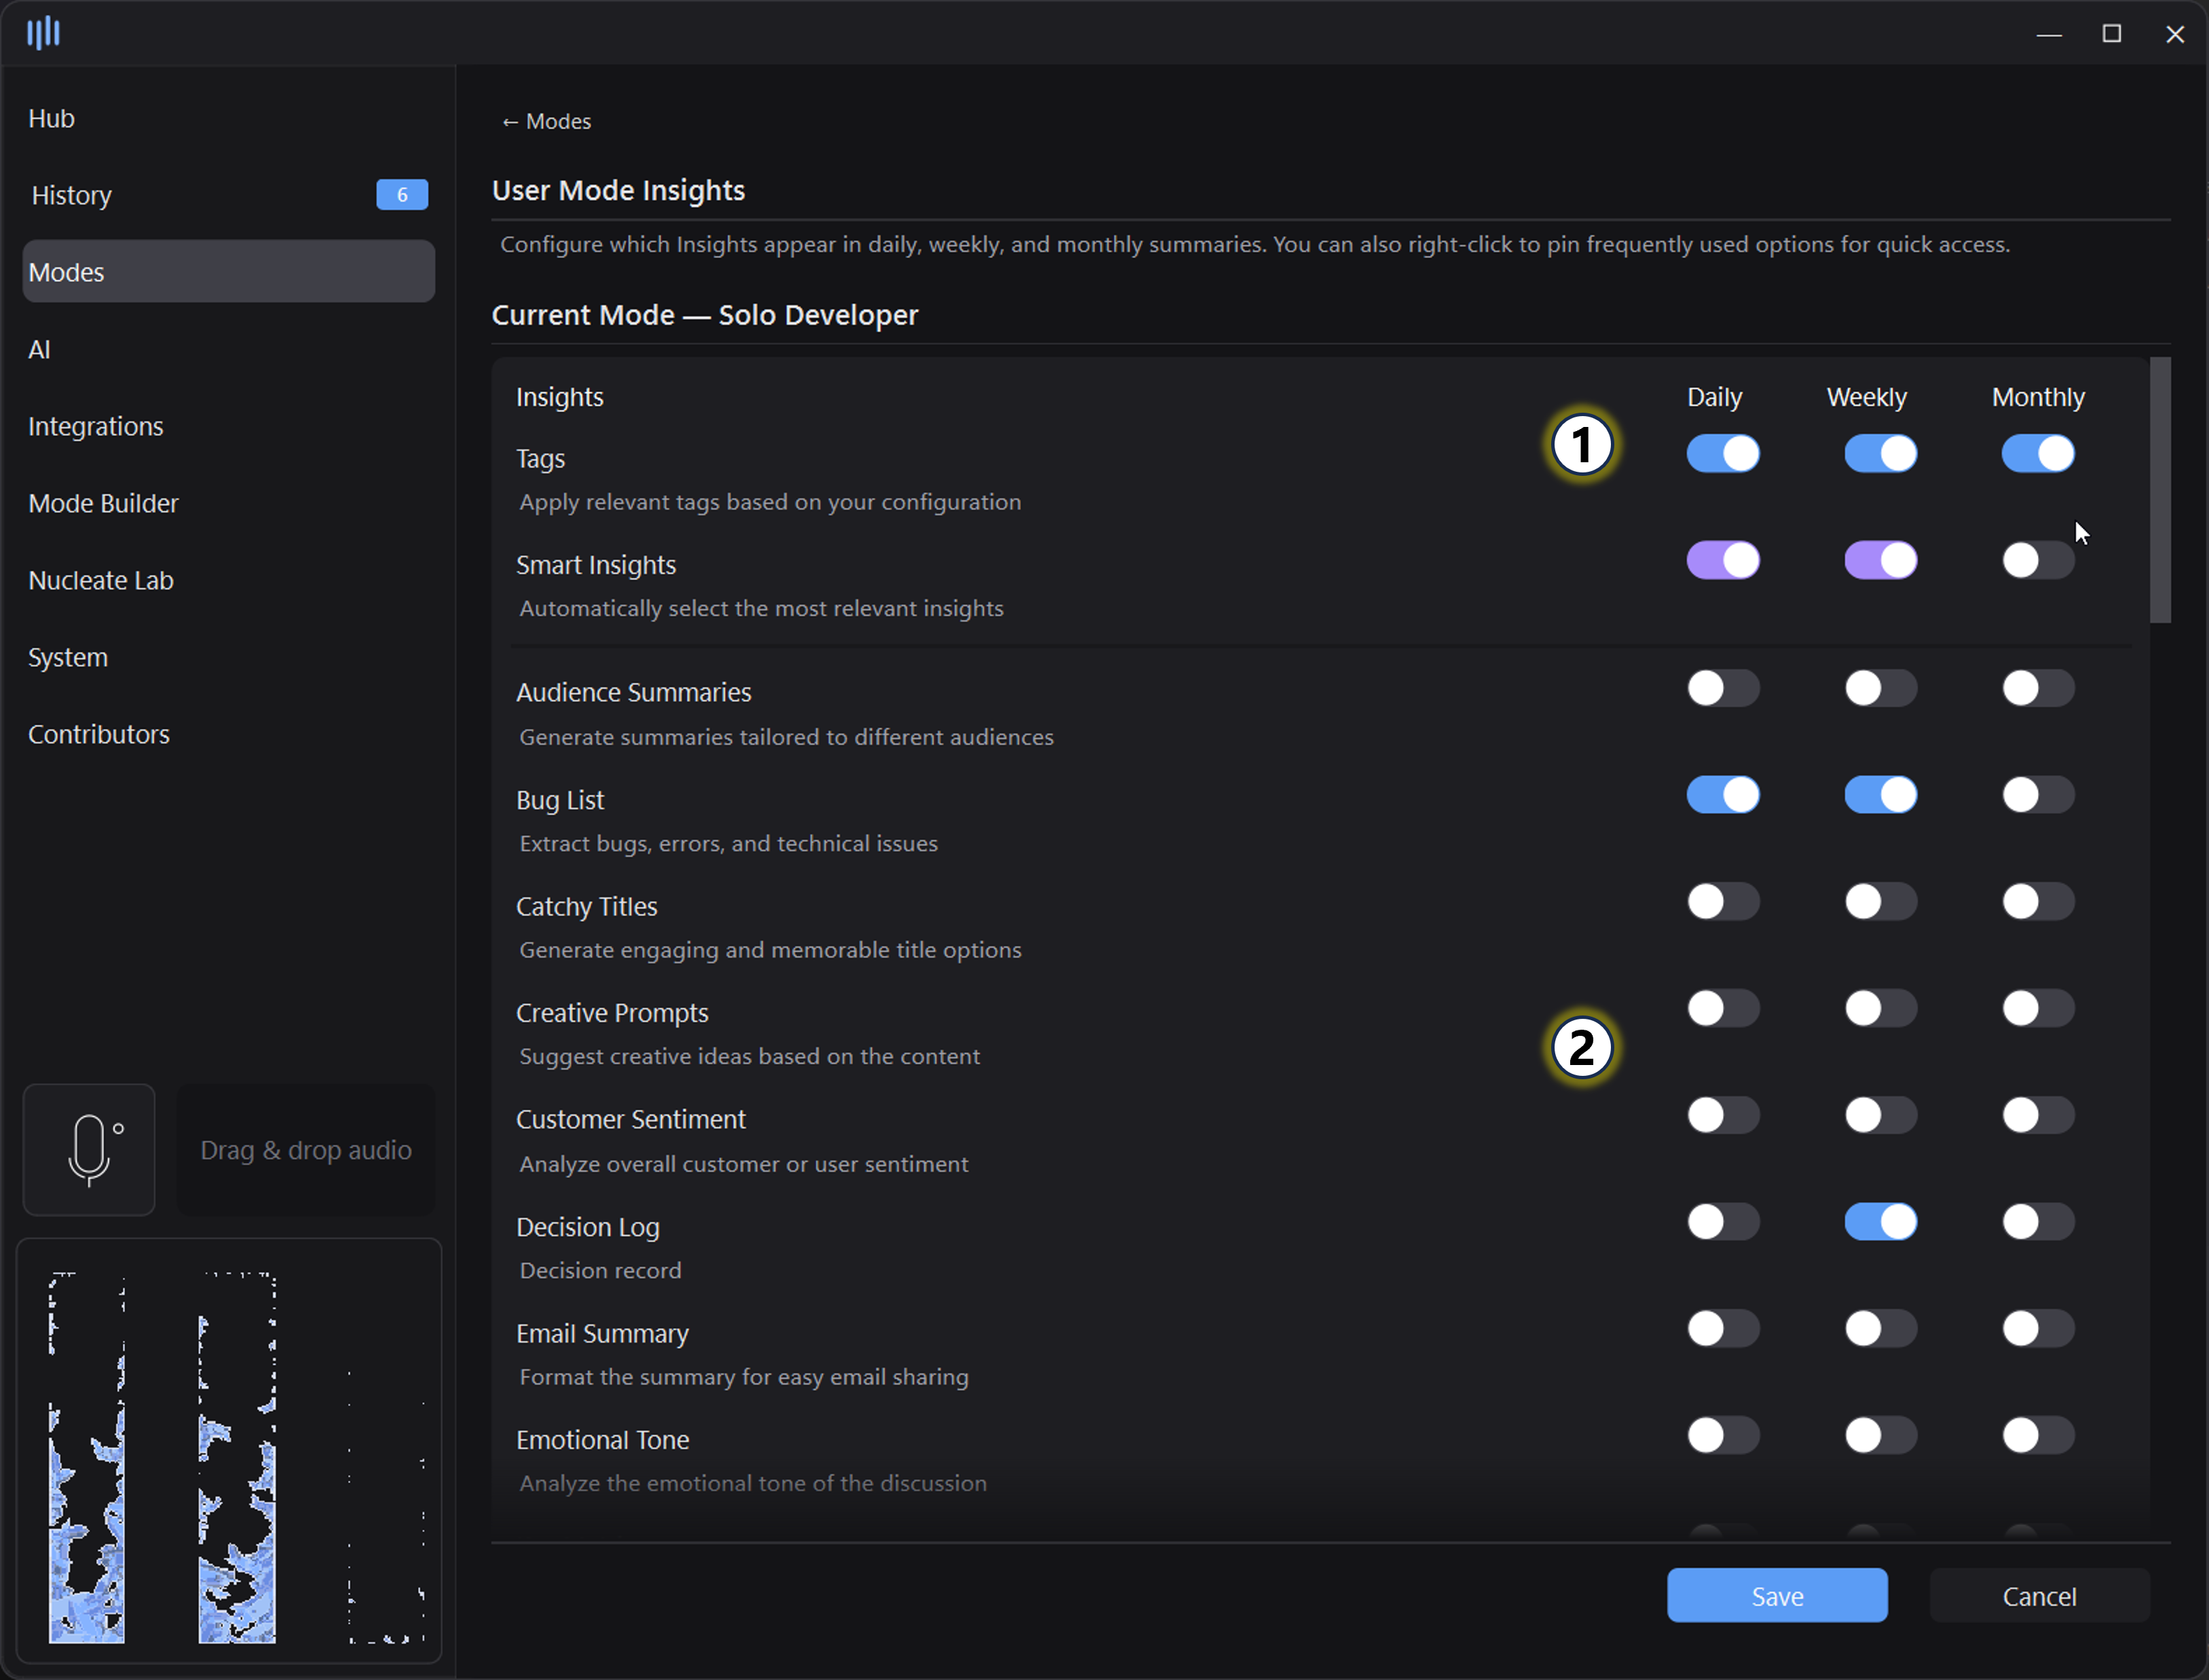This screenshot has width=2209, height=1680.
Task: Enable Bug List Monthly toggle
Action: [2038, 795]
